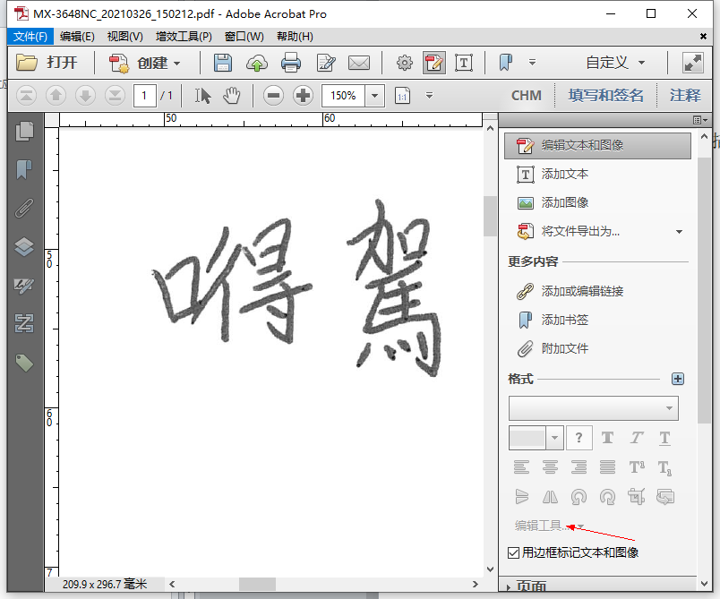Open the 帮助(H) menu

[295, 36]
